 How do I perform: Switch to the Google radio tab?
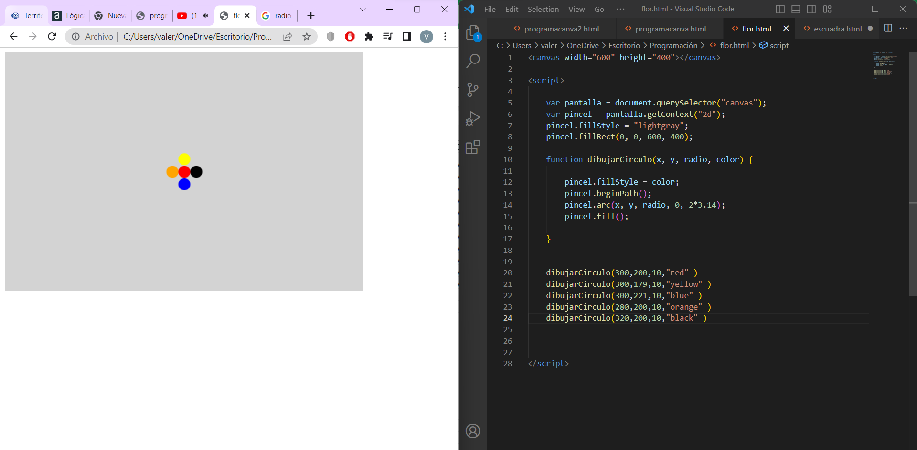(x=277, y=16)
